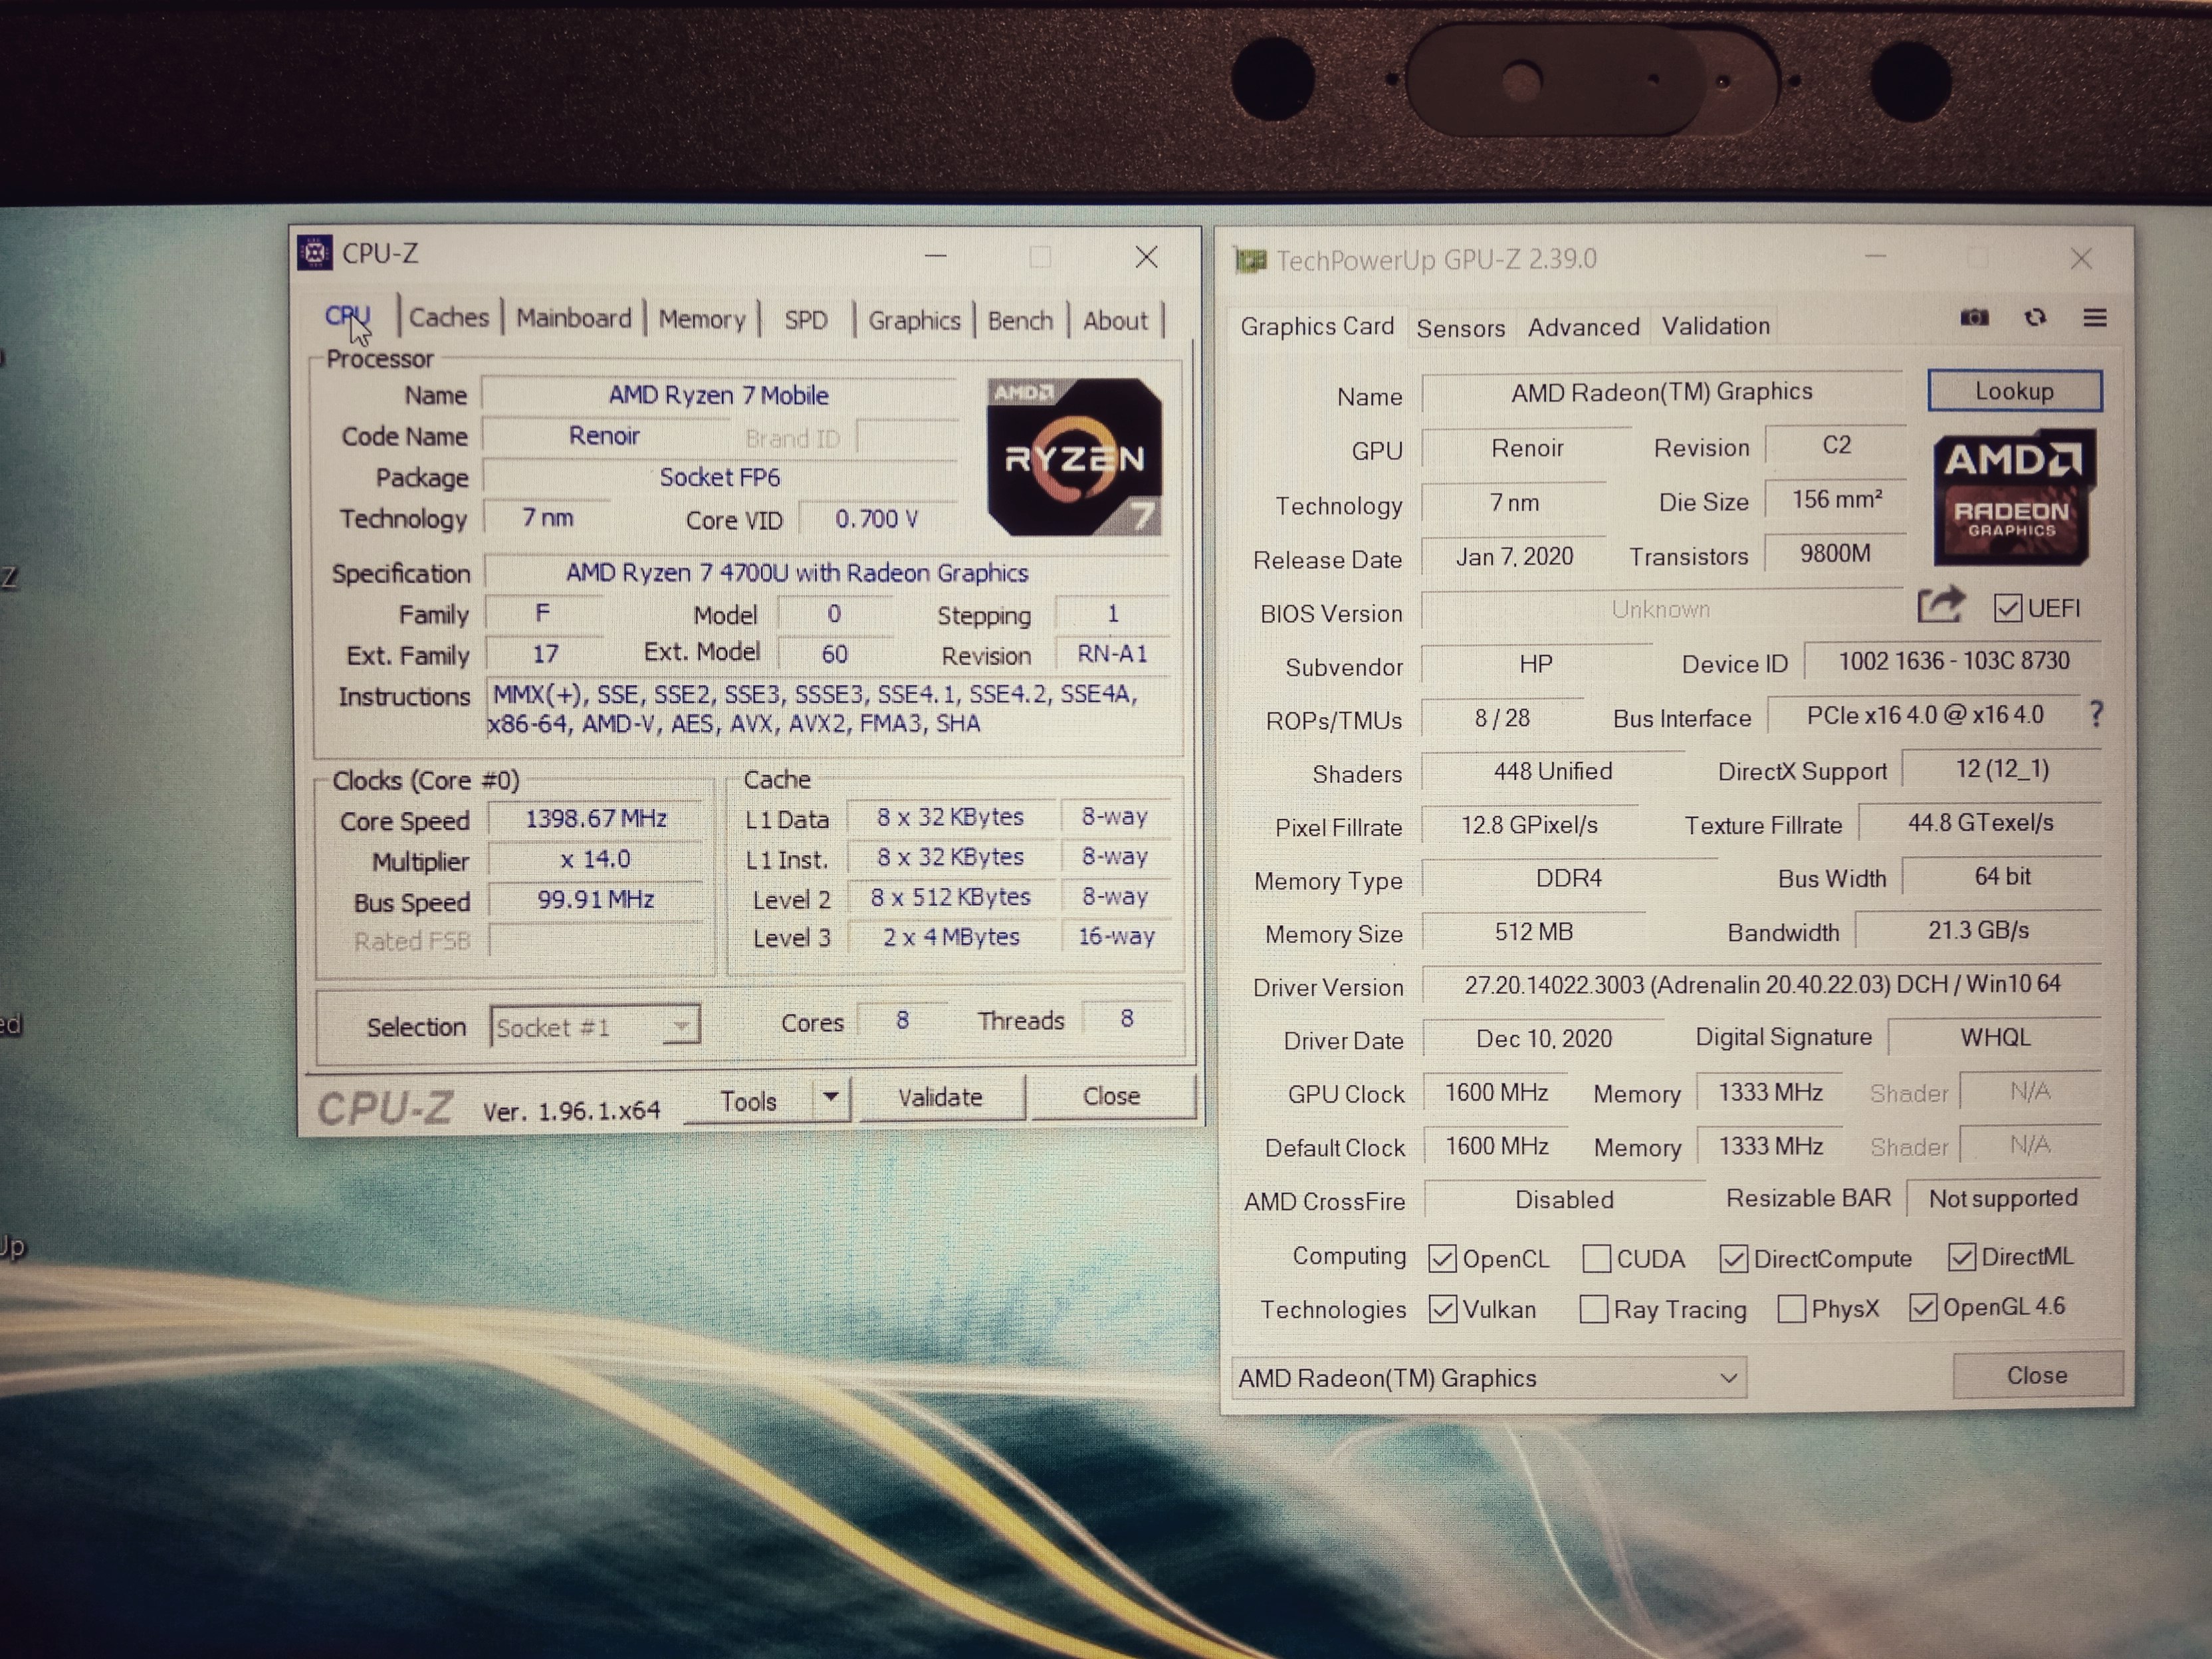Enable the Ray Tracing checkbox
2212x1659 pixels.
point(1593,1309)
